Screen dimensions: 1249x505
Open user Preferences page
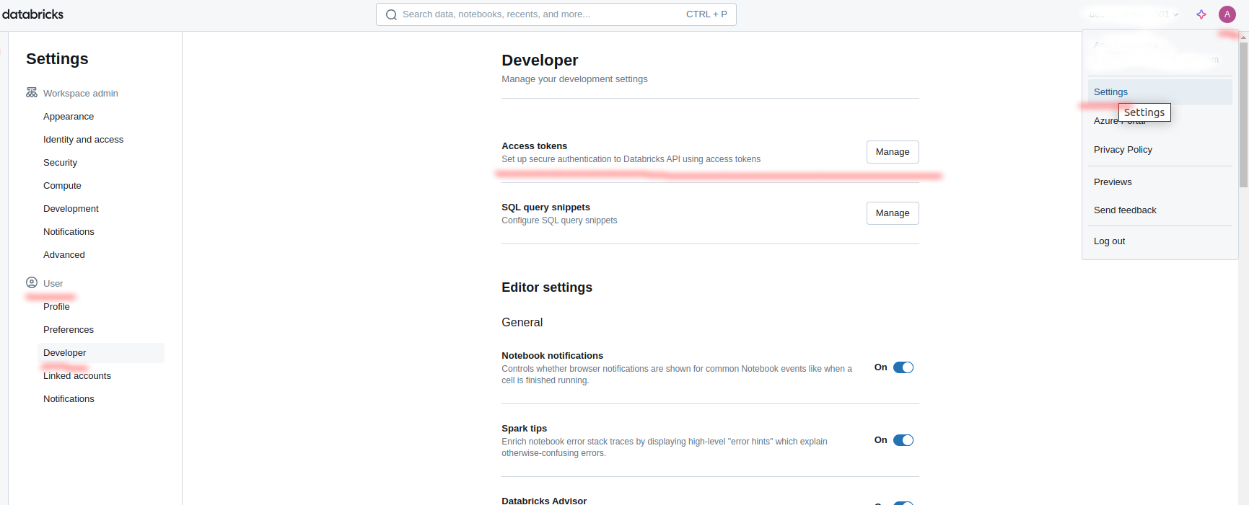[x=101, y=330]
